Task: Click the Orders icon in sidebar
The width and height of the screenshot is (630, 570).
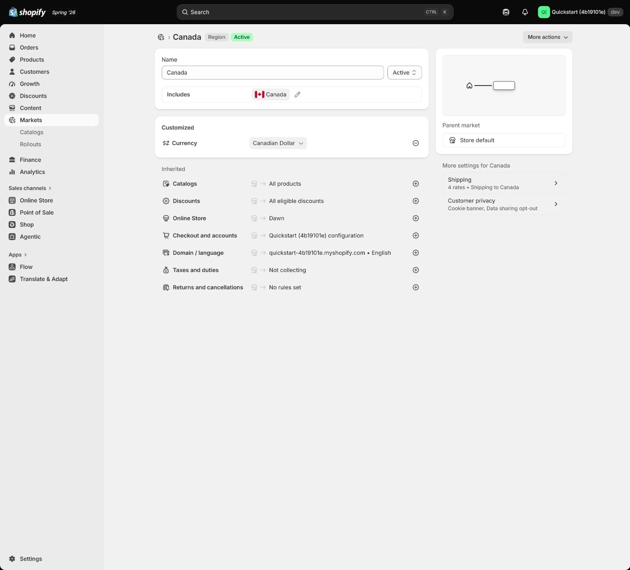Action: pyautogui.click(x=12, y=47)
